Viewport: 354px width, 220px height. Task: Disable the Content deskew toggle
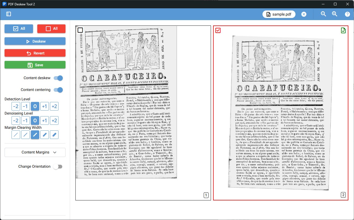(x=58, y=78)
